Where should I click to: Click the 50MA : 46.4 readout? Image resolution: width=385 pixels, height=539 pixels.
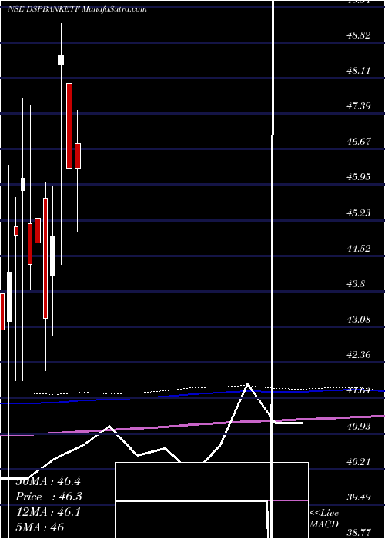click(48, 481)
